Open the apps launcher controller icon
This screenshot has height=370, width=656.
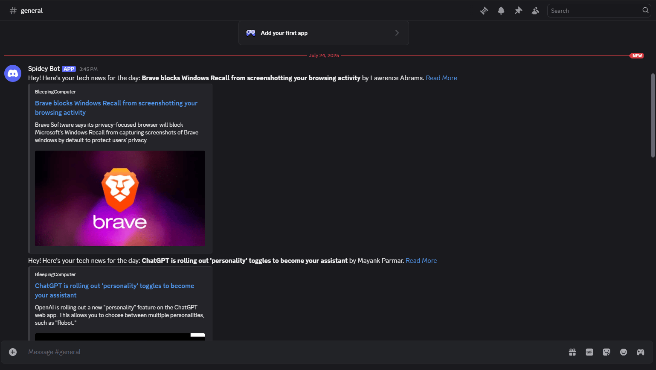641,352
